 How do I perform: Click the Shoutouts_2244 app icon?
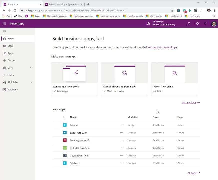pos(65,133)
